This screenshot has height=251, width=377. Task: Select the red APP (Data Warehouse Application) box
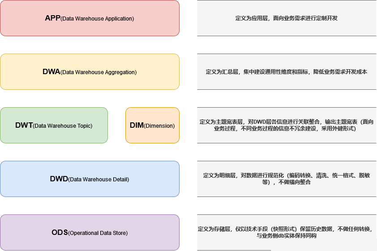point(90,18)
